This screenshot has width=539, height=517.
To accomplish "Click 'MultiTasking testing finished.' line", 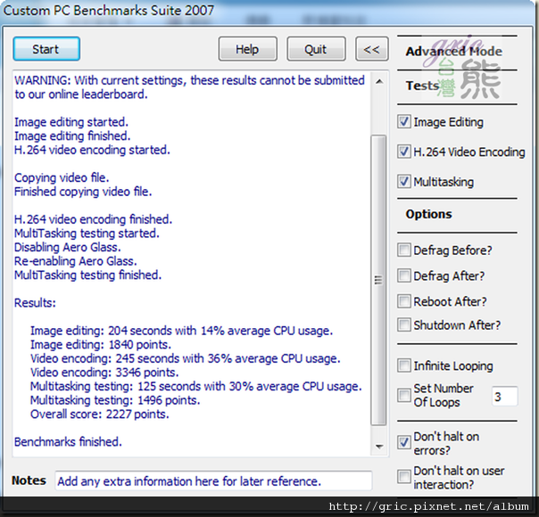I will coord(87,275).
